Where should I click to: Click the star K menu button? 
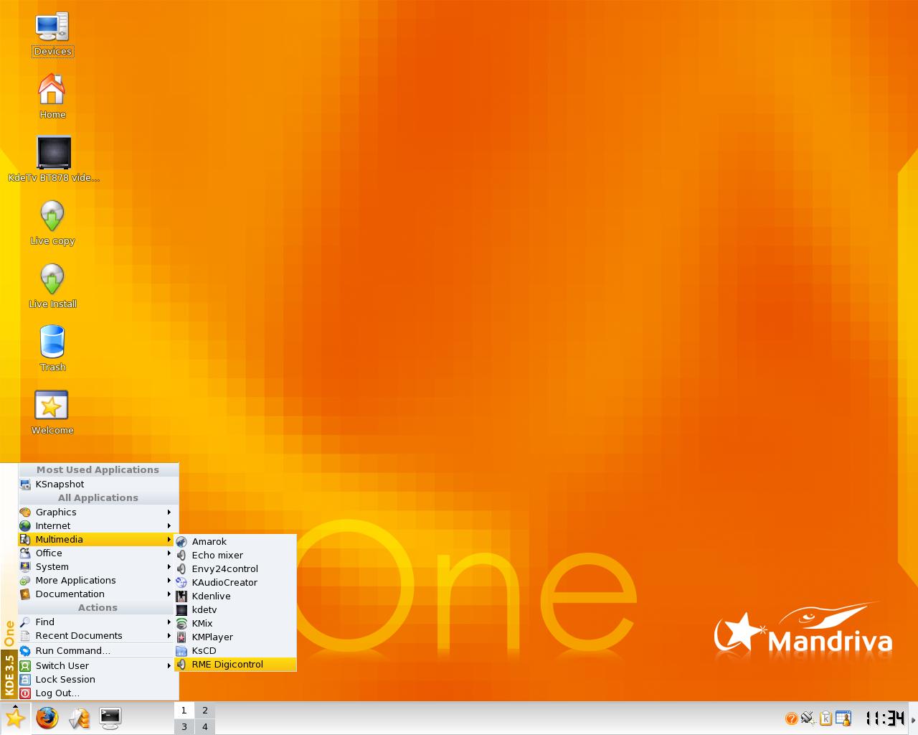click(15, 718)
